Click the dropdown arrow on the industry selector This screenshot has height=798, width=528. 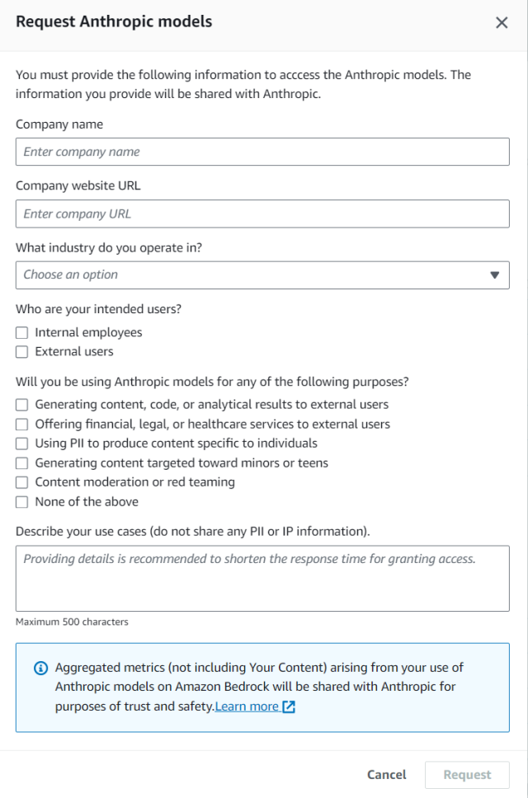[x=495, y=275]
